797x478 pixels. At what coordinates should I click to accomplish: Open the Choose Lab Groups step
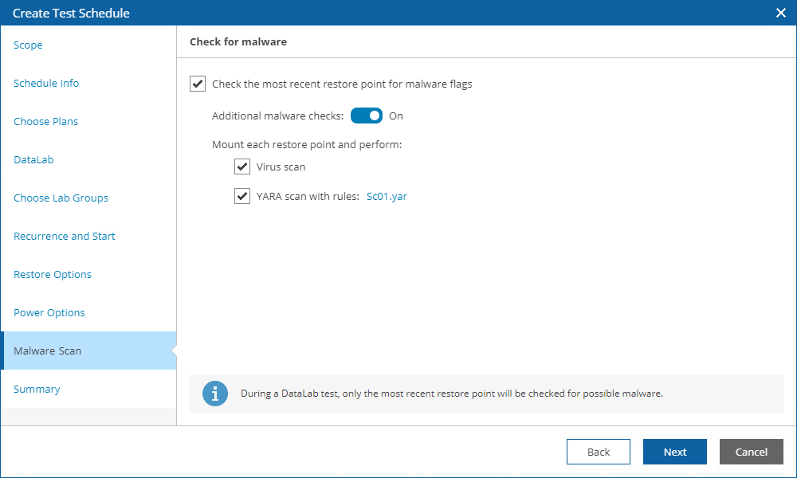click(61, 198)
